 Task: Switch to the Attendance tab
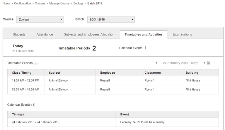click(x=45, y=34)
